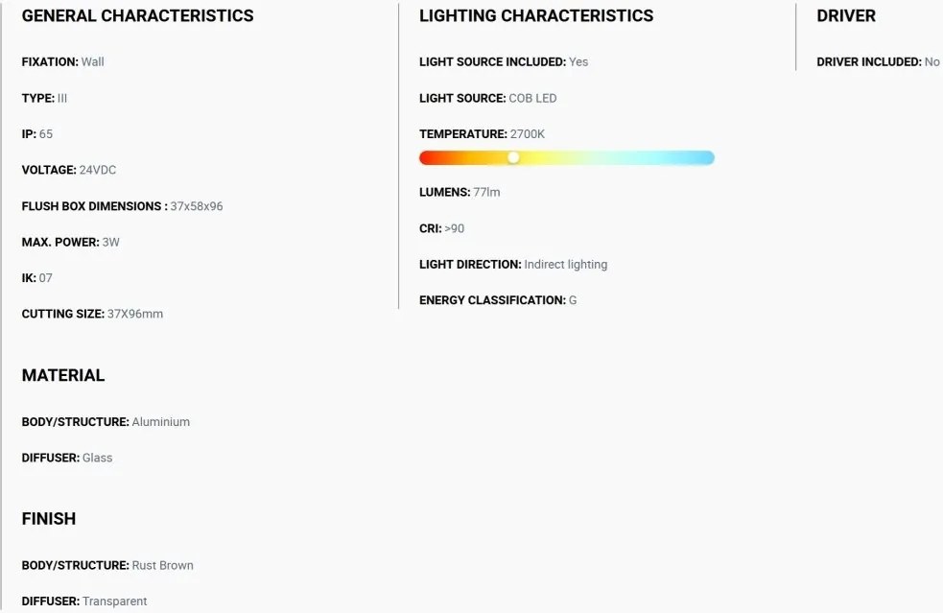Click the Energy Classification G entry
This screenshot has height=613, width=943.
[498, 300]
